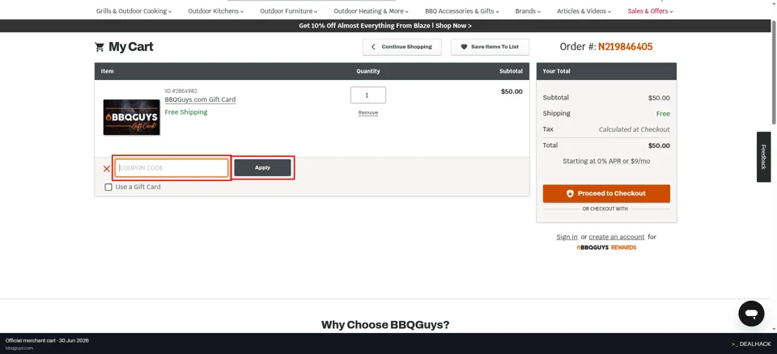Expand the Brands menu
Viewport: 777px width, 354px height.
528,11
